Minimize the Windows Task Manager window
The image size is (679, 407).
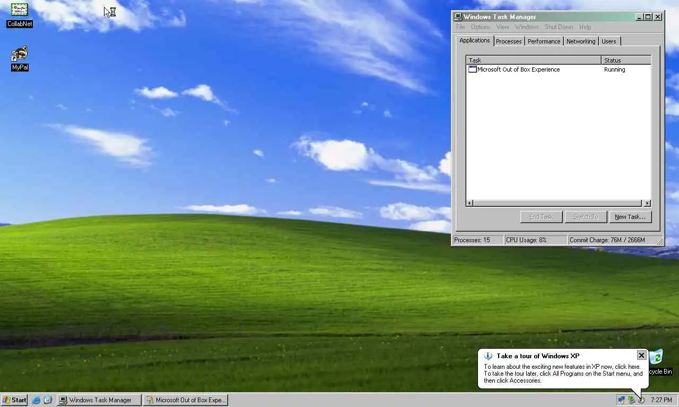click(639, 17)
